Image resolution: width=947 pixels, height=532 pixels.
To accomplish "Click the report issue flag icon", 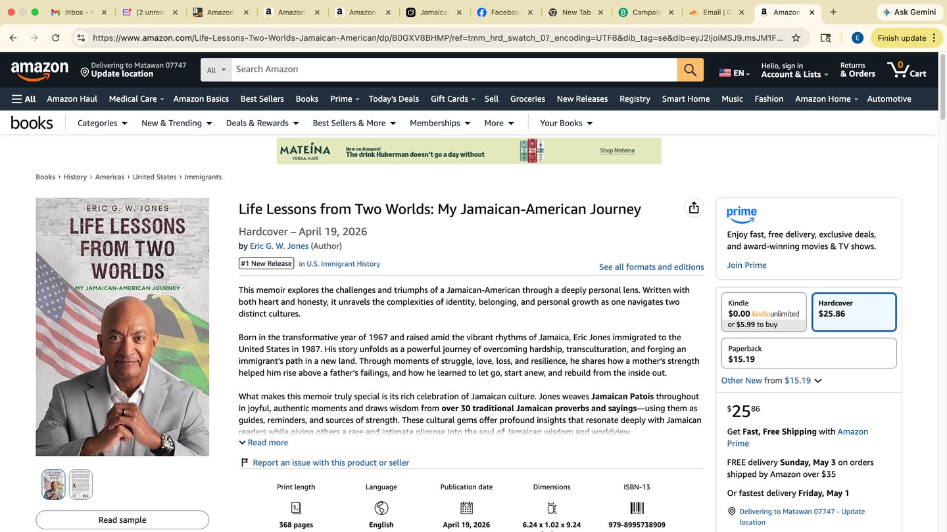I will pyautogui.click(x=245, y=462).
